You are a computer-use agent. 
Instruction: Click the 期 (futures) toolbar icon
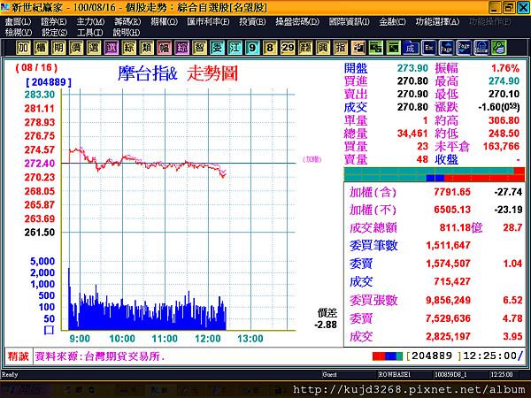[58, 48]
